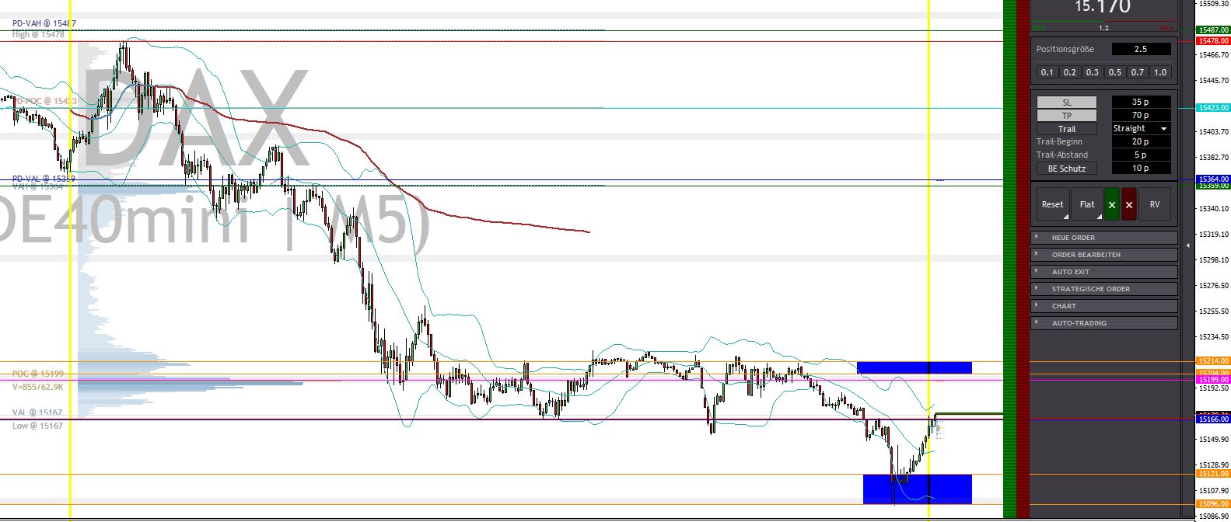Toggle the TP take-profit button
The height and width of the screenshot is (522, 1231).
tap(1067, 116)
